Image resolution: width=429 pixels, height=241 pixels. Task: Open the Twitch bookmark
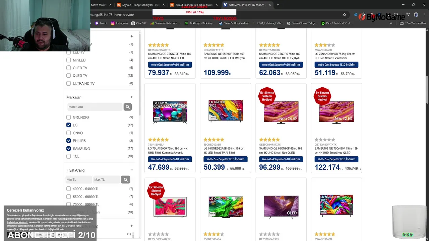(x=101, y=23)
